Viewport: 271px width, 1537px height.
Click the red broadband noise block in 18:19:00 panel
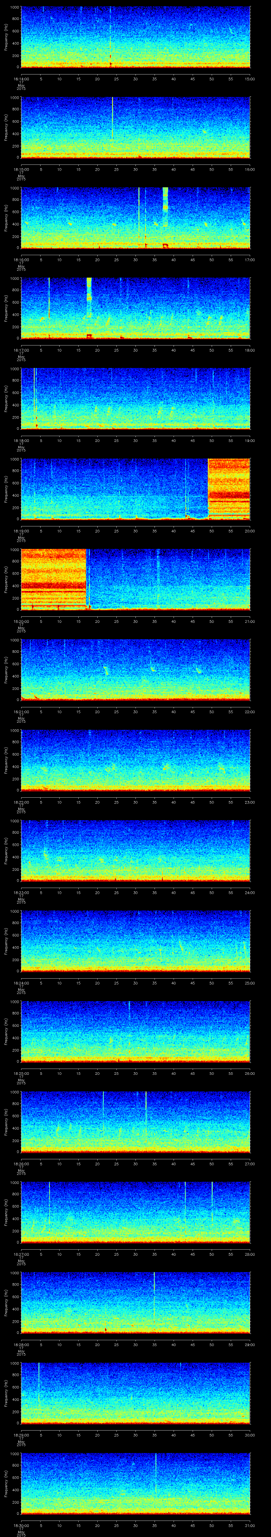229,489
